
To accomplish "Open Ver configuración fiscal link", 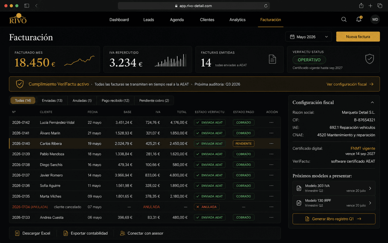I will 350,84.
